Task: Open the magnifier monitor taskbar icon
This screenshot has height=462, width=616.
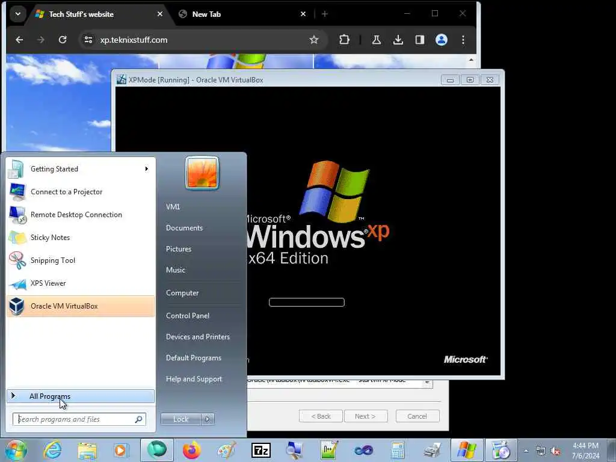Action: click(x=294, y=451)
